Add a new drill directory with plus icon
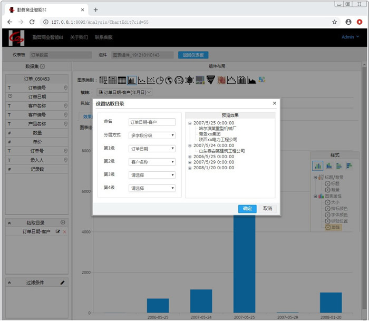369x321 pixels. pos(63,223)
